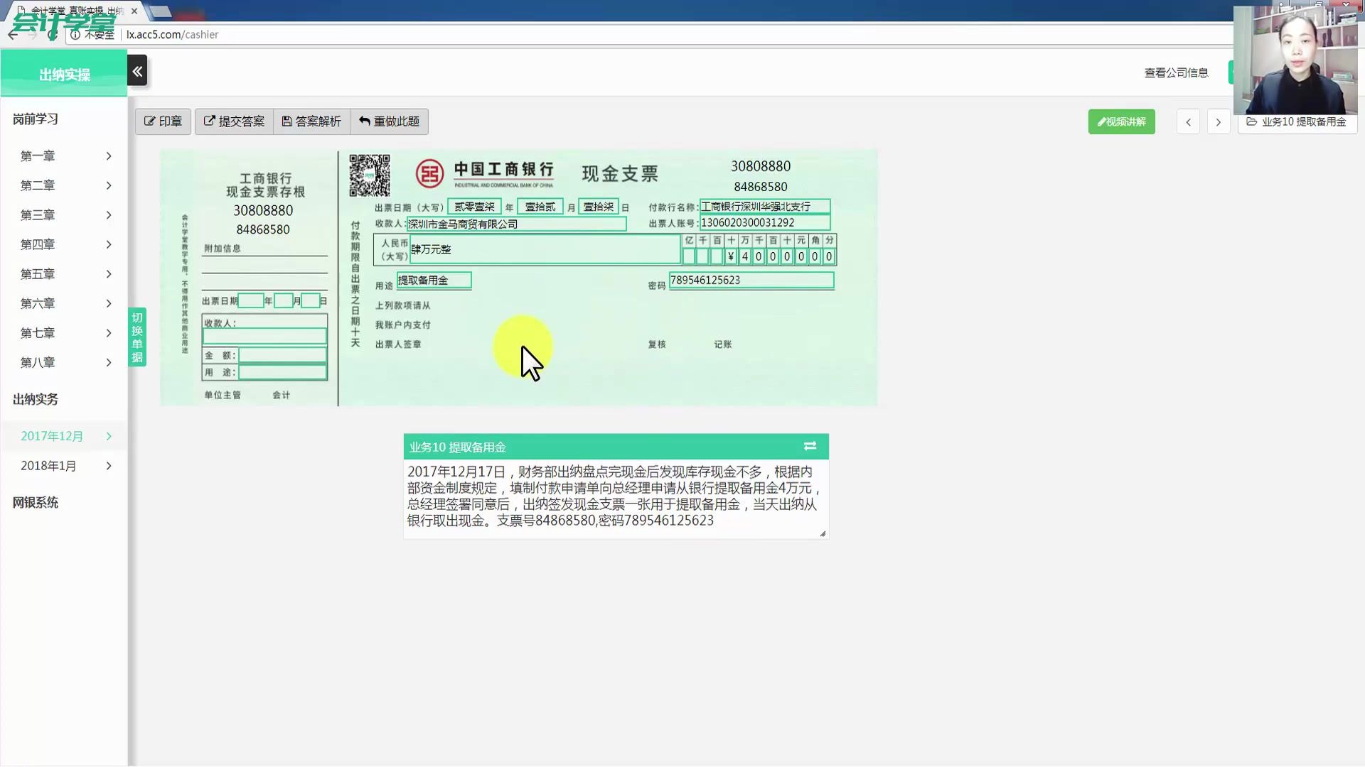Open folder icon next to 业务10 提取备用金
Image resolution: width=1365 pixels, height=767 pixels.
pos(1252,121)
